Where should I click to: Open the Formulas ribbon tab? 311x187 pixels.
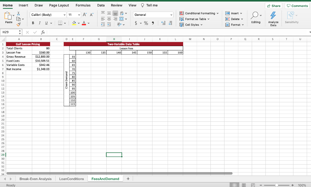click(83, 5)
